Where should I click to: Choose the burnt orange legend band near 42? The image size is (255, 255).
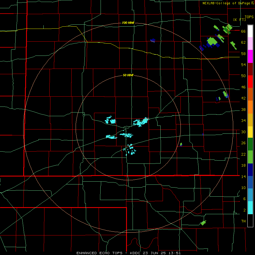pyautogui.click(x=250, y=94)
